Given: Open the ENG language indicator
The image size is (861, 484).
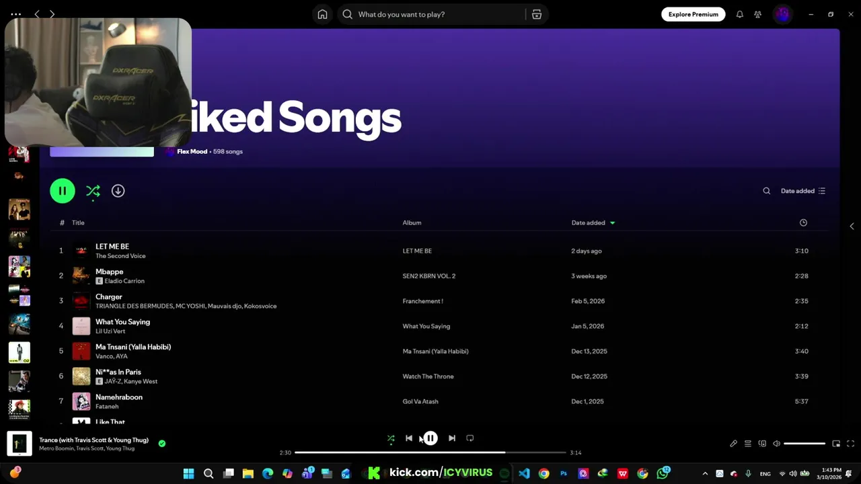Looking at the screenshot, I should pos(765,474).
